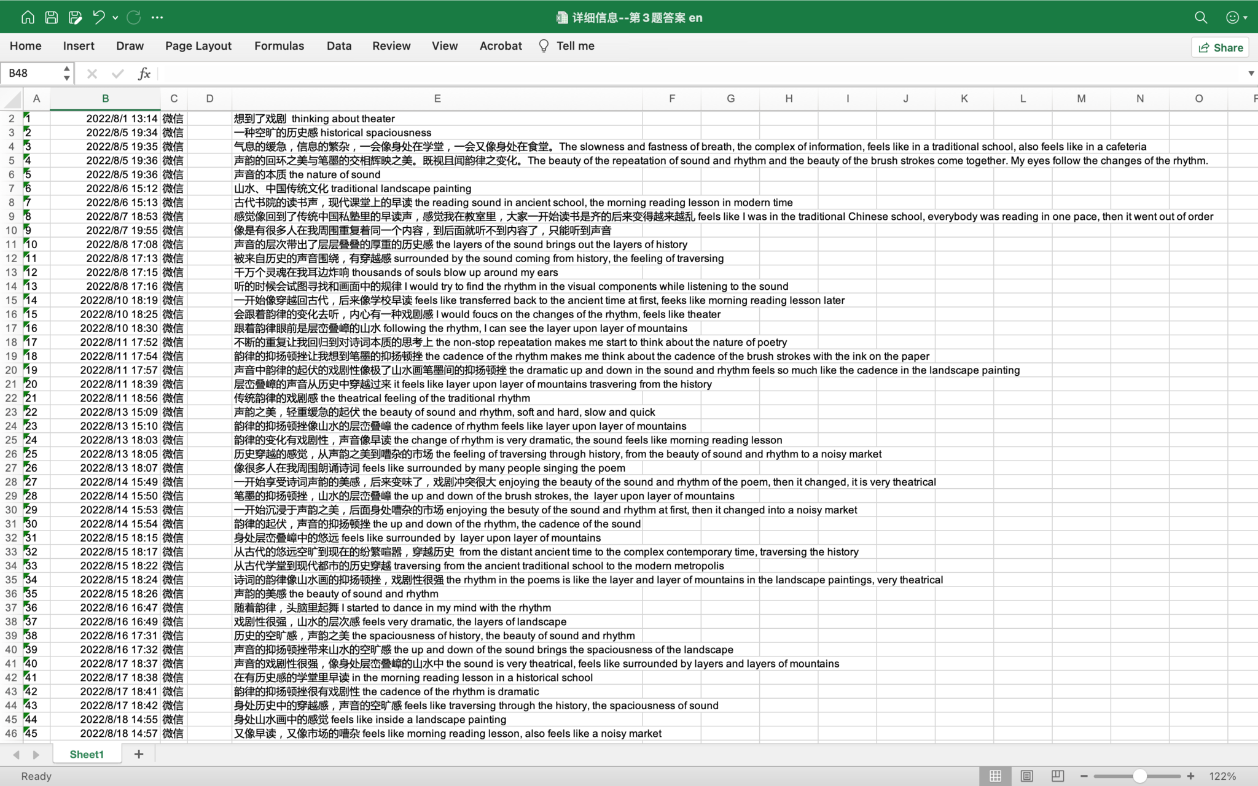Viewport: 1258px width, 786px height.
Task: Open the more commands ellipsis icon
Action: (x=157, y=17)
